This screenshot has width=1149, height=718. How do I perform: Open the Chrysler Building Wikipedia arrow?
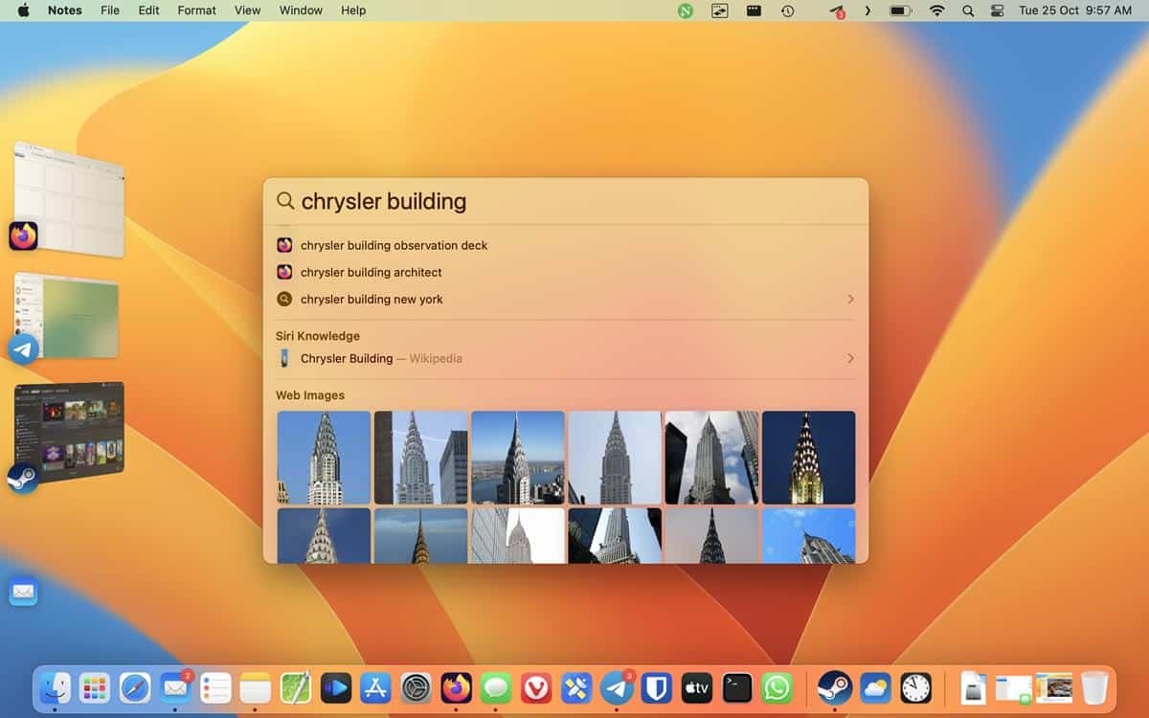click(x=850, y=358)
